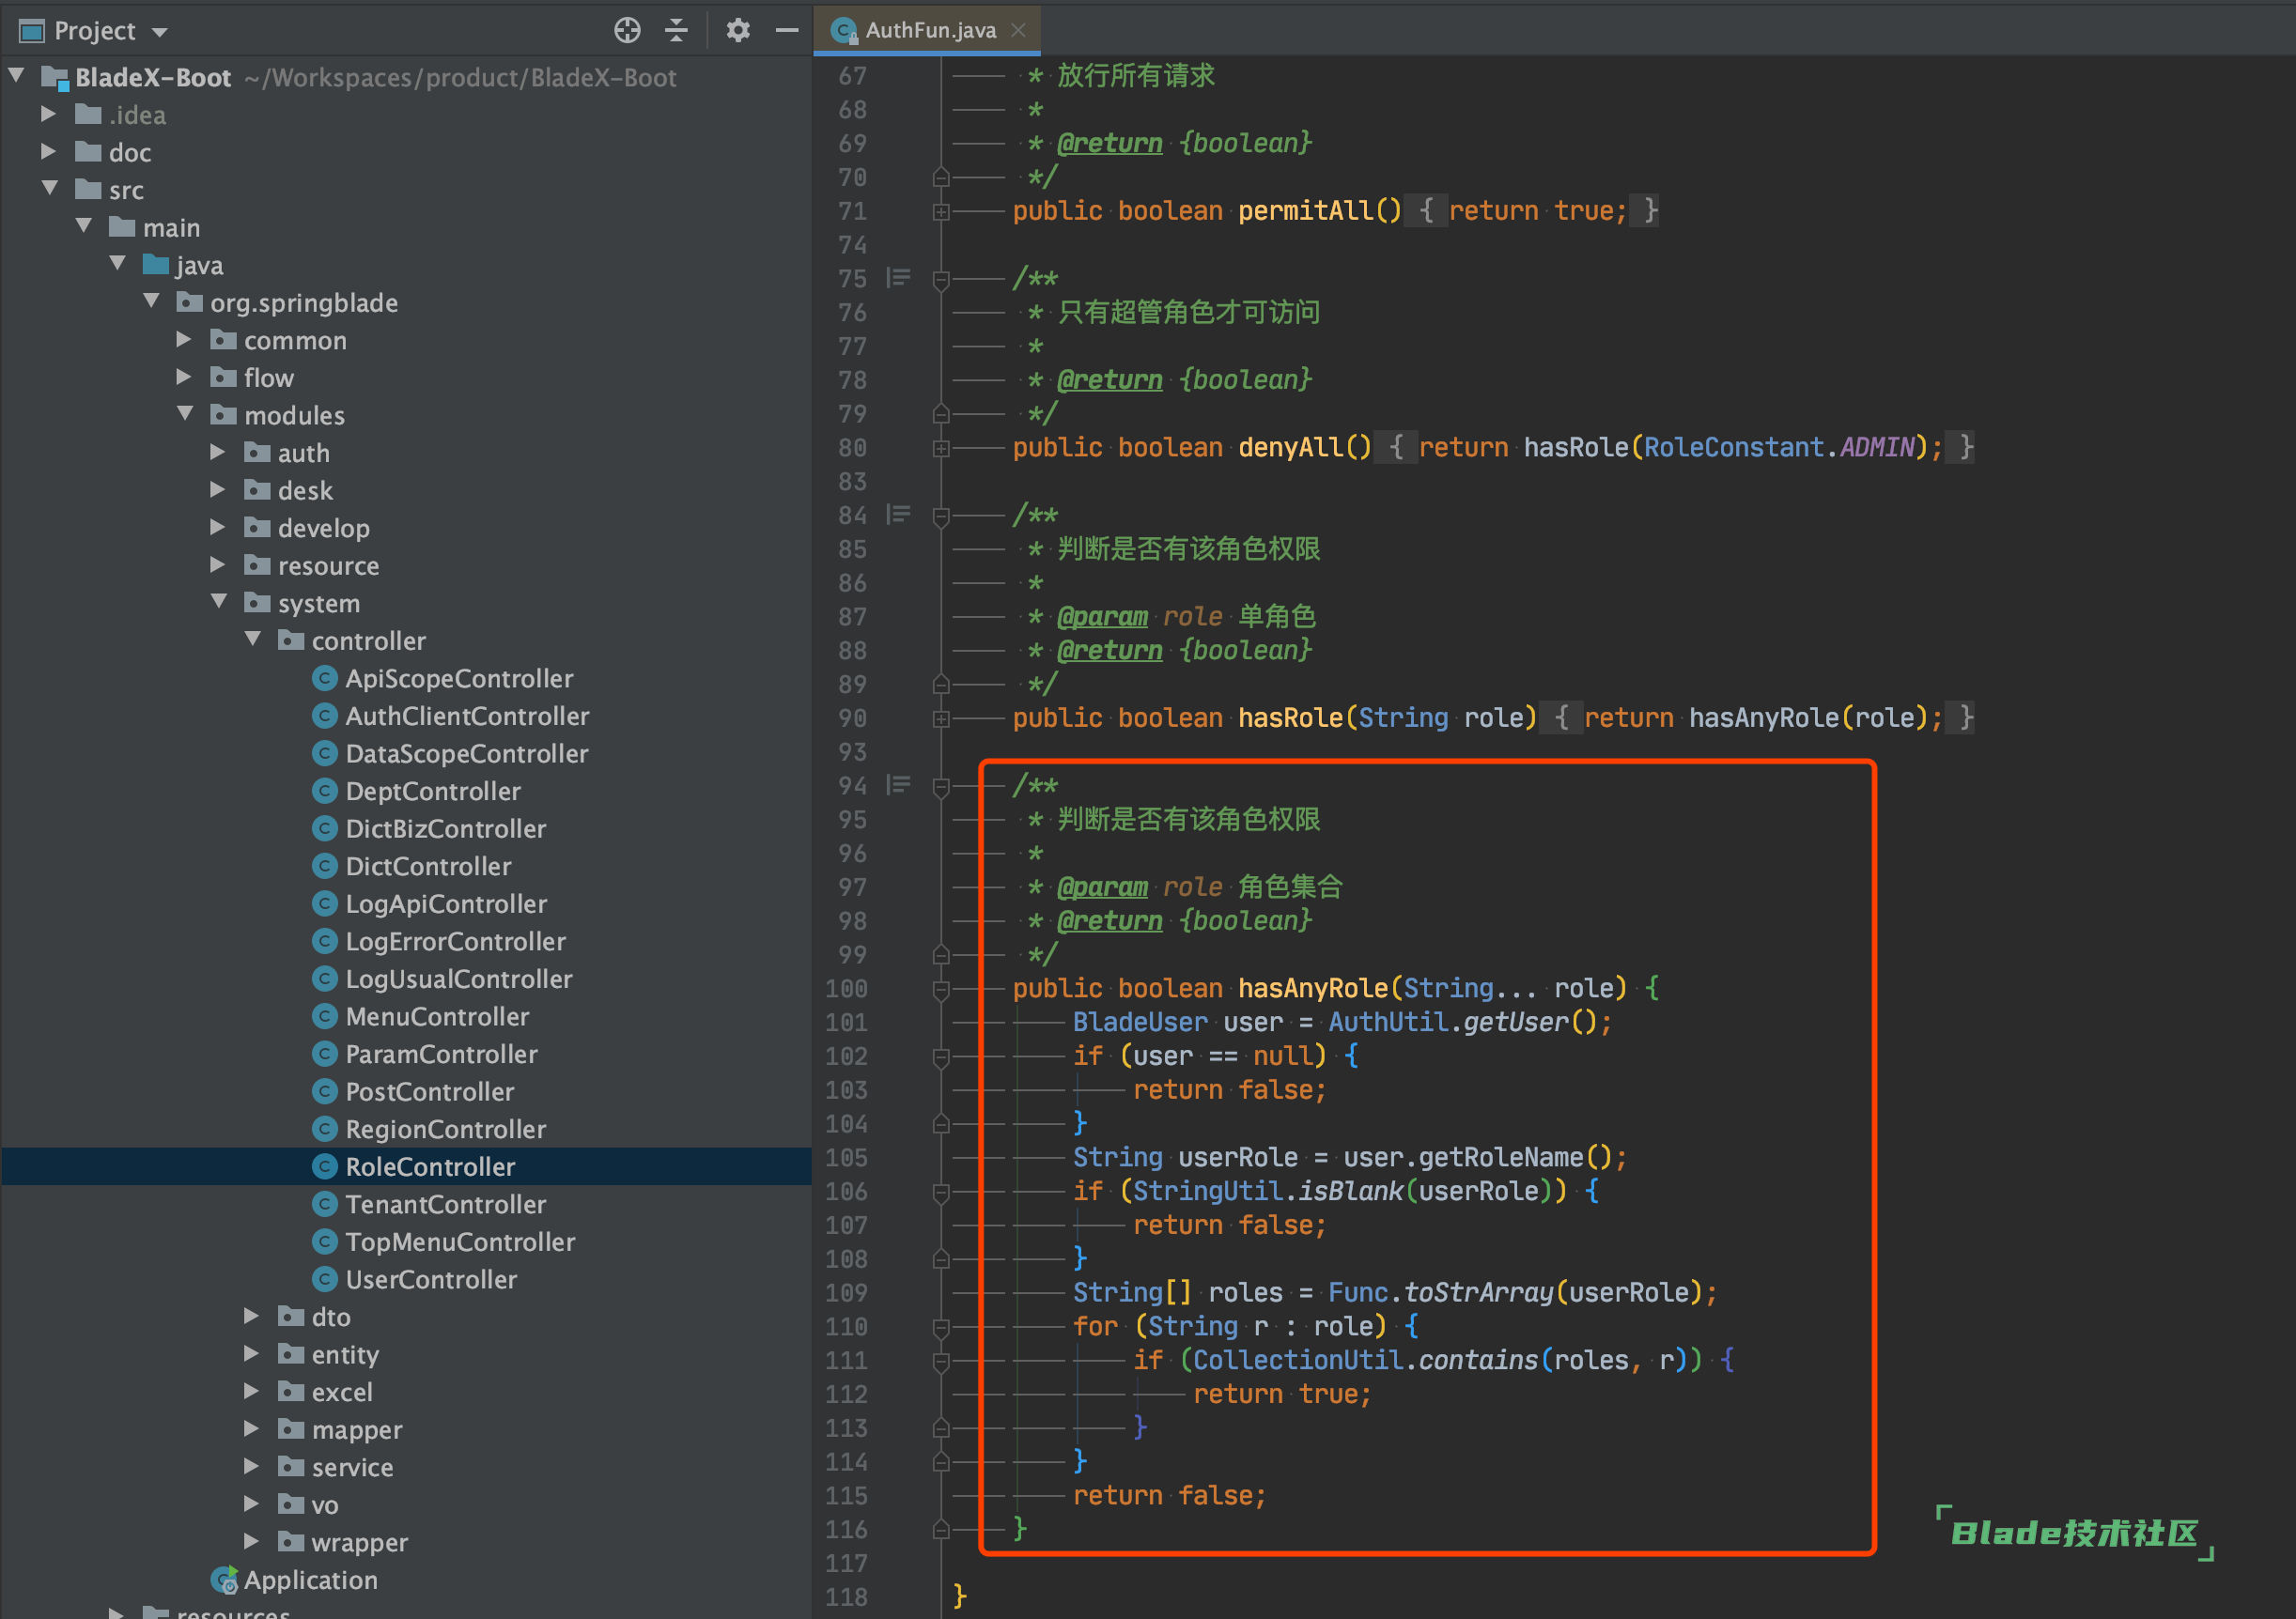
Task: Expand the flow package
Action: pyautogui.click(x=184, y=376)
